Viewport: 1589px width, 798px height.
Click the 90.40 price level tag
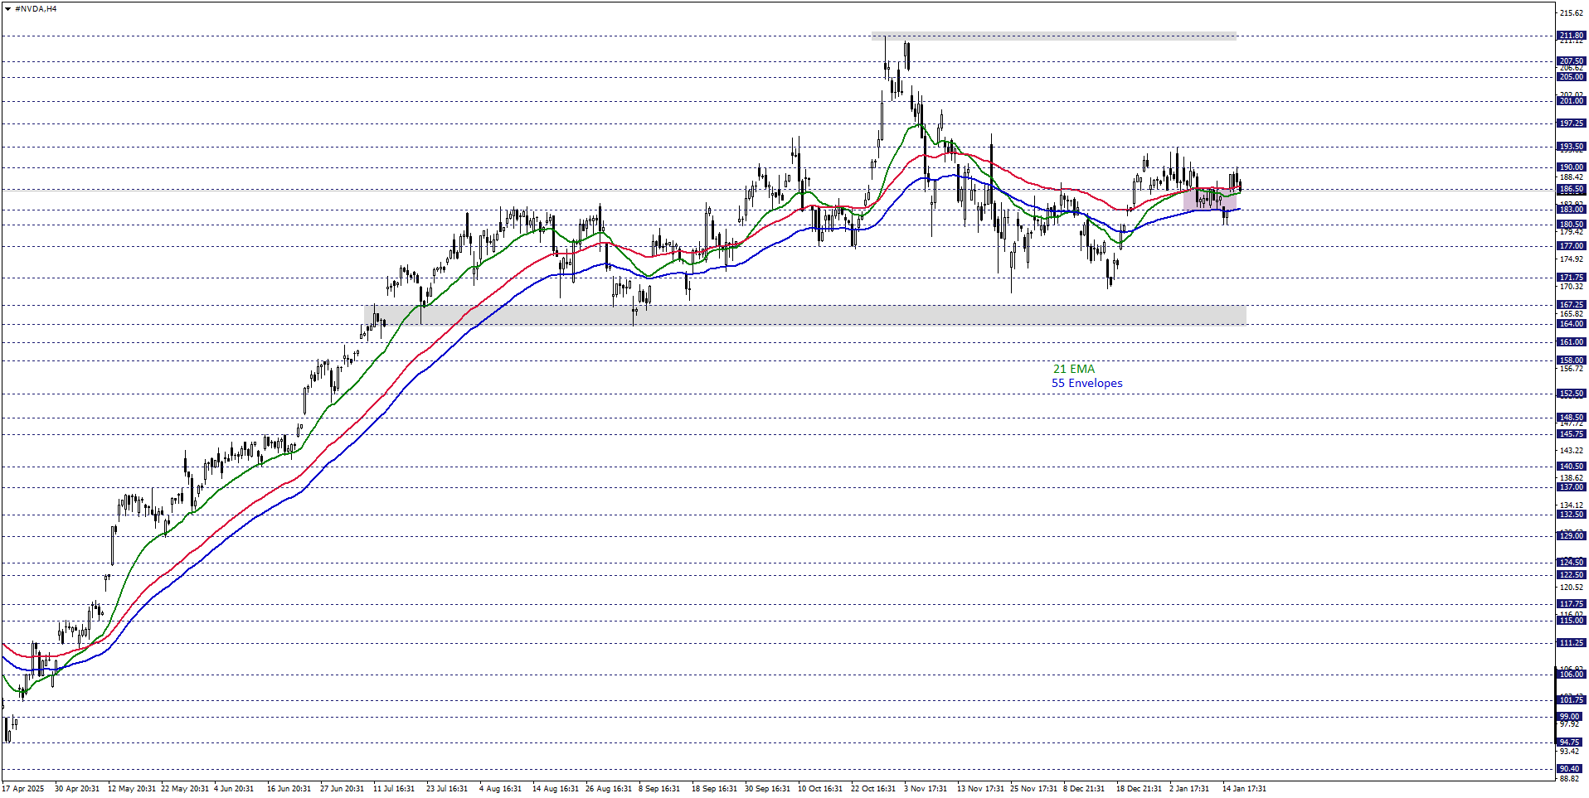[1571, 769]
